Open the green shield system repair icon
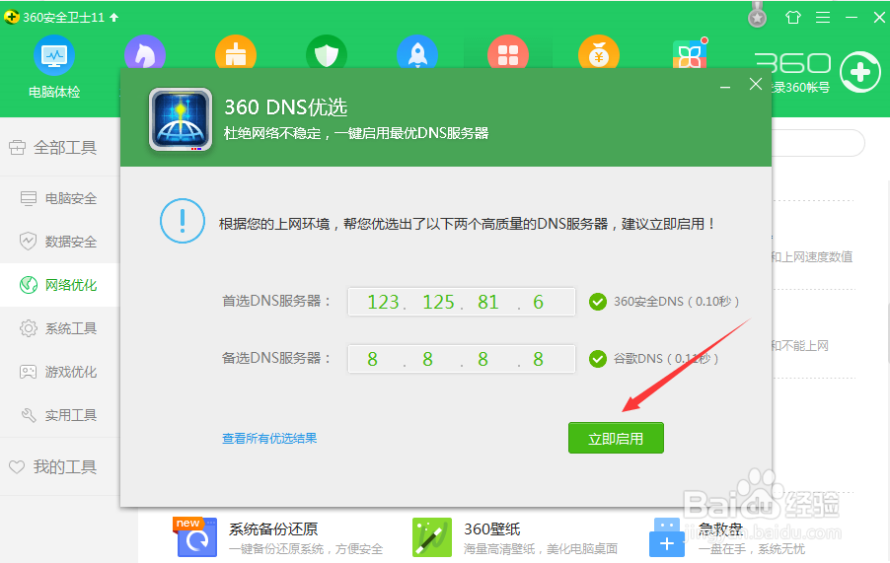Image resolution: width=890 pixels, height=563 pixels. (x=327, y=52)
